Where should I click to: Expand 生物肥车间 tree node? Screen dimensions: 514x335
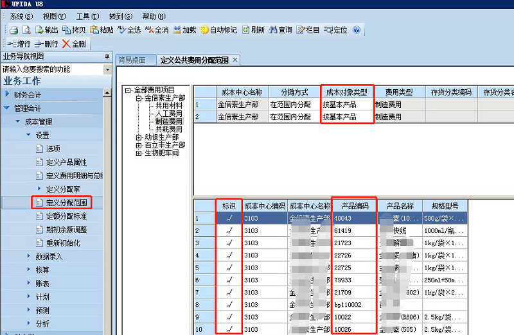pos(139,153)
